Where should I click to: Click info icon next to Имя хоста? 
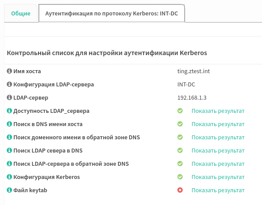pos(9,71)
